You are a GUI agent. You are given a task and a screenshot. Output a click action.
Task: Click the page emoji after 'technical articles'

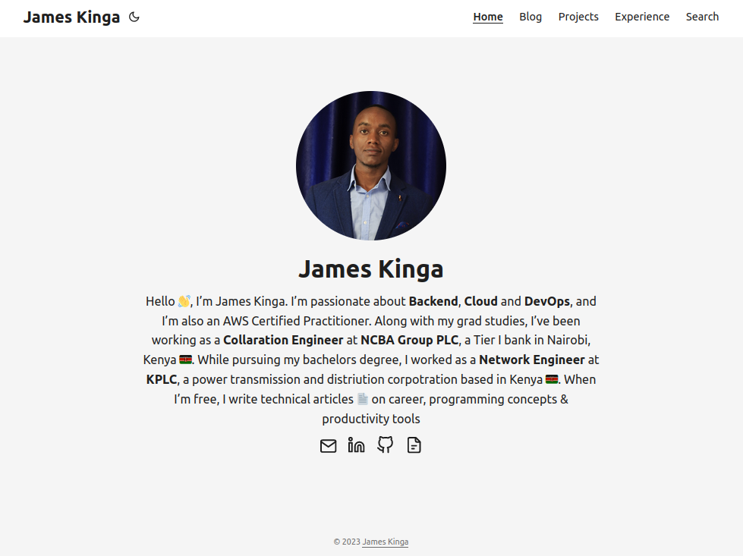[x=363, y=399]
